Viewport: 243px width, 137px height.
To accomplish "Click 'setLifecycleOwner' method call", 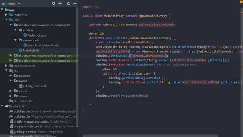I will click(123, 96).
